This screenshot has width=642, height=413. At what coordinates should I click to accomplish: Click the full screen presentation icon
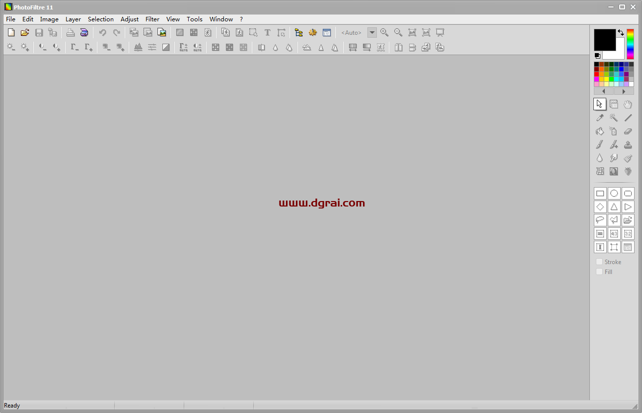[440, 33]
